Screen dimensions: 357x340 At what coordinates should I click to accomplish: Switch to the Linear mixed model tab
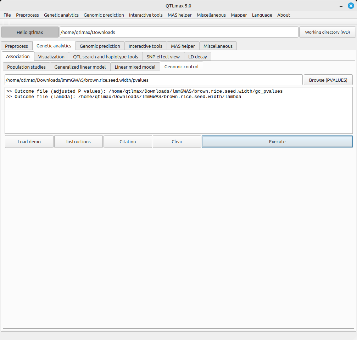135,67
